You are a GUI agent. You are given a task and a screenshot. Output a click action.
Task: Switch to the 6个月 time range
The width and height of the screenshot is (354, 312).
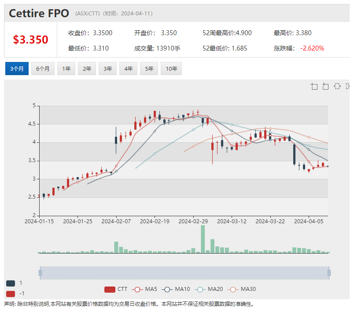tap(43, 69)
